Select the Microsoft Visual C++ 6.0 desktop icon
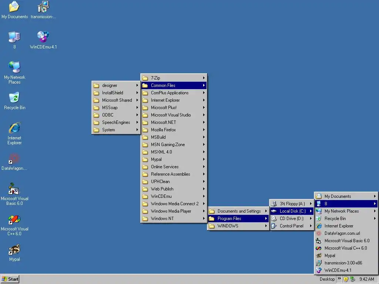This screenshot has height=284, width=379. (14, 224)
